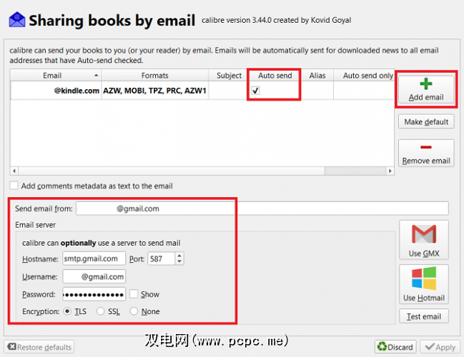Click the Username input field
This screenshot has height=357, width=464.
94,276
